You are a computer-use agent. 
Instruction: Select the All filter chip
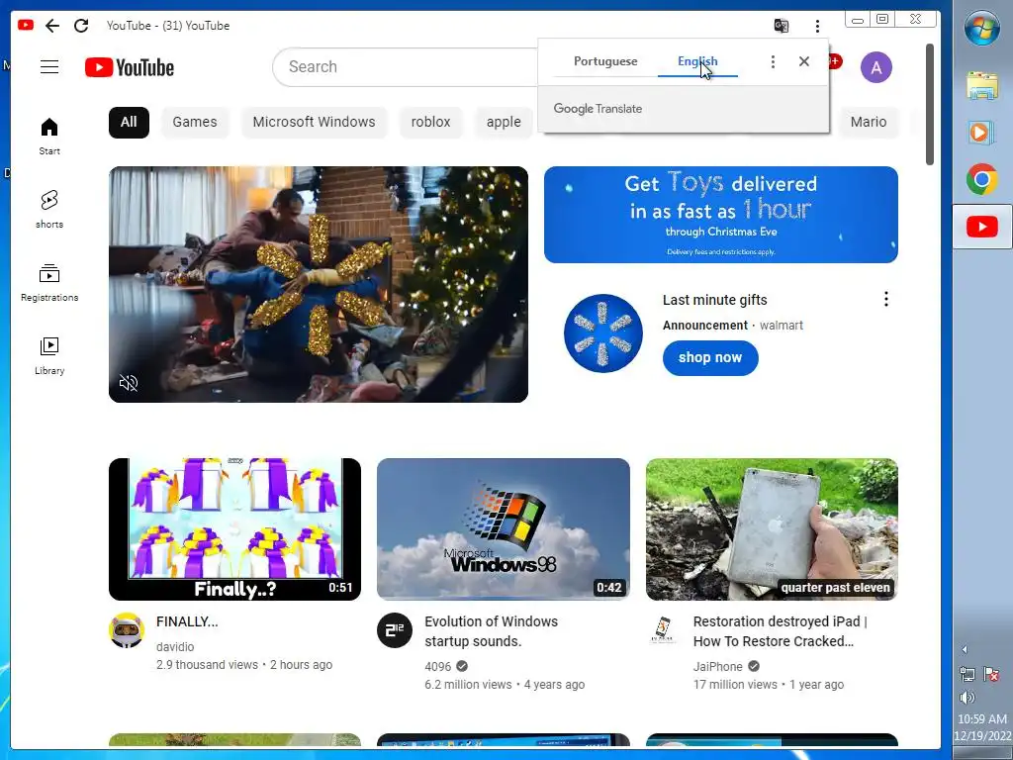[x=129, y=122]
